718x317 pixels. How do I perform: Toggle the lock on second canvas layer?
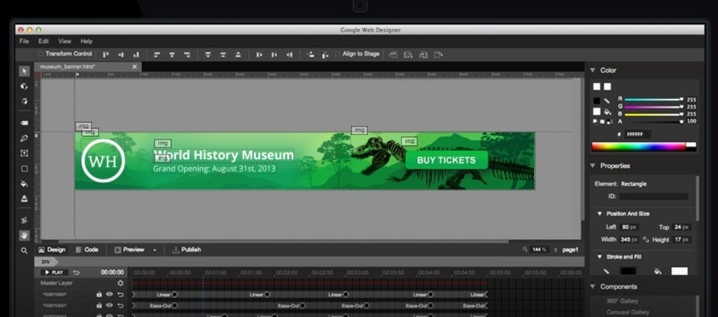(99, 305)
